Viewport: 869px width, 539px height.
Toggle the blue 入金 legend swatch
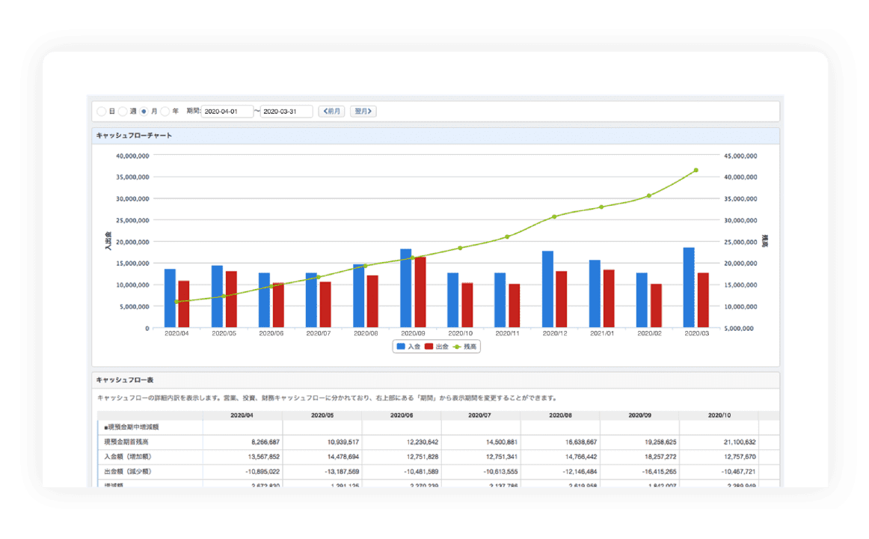(402, 347)
